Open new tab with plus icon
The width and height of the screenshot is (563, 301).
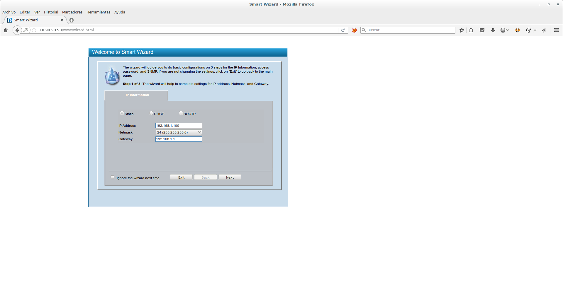click(72, 20)
